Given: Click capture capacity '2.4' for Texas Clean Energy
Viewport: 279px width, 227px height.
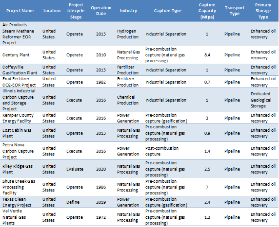Looking at the screenshot, I should pos(207,202).
